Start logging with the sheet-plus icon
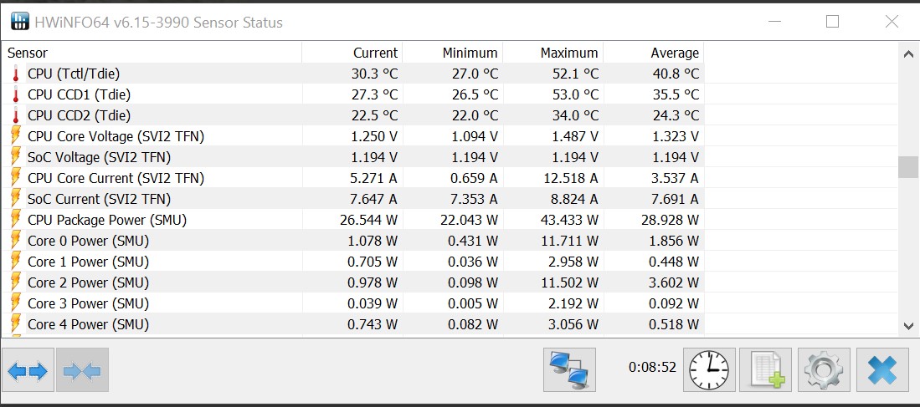 (766, 370)
